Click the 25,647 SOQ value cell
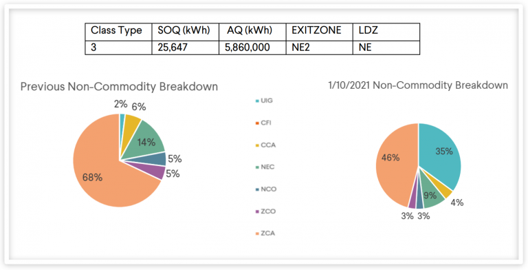 point(185,48)
